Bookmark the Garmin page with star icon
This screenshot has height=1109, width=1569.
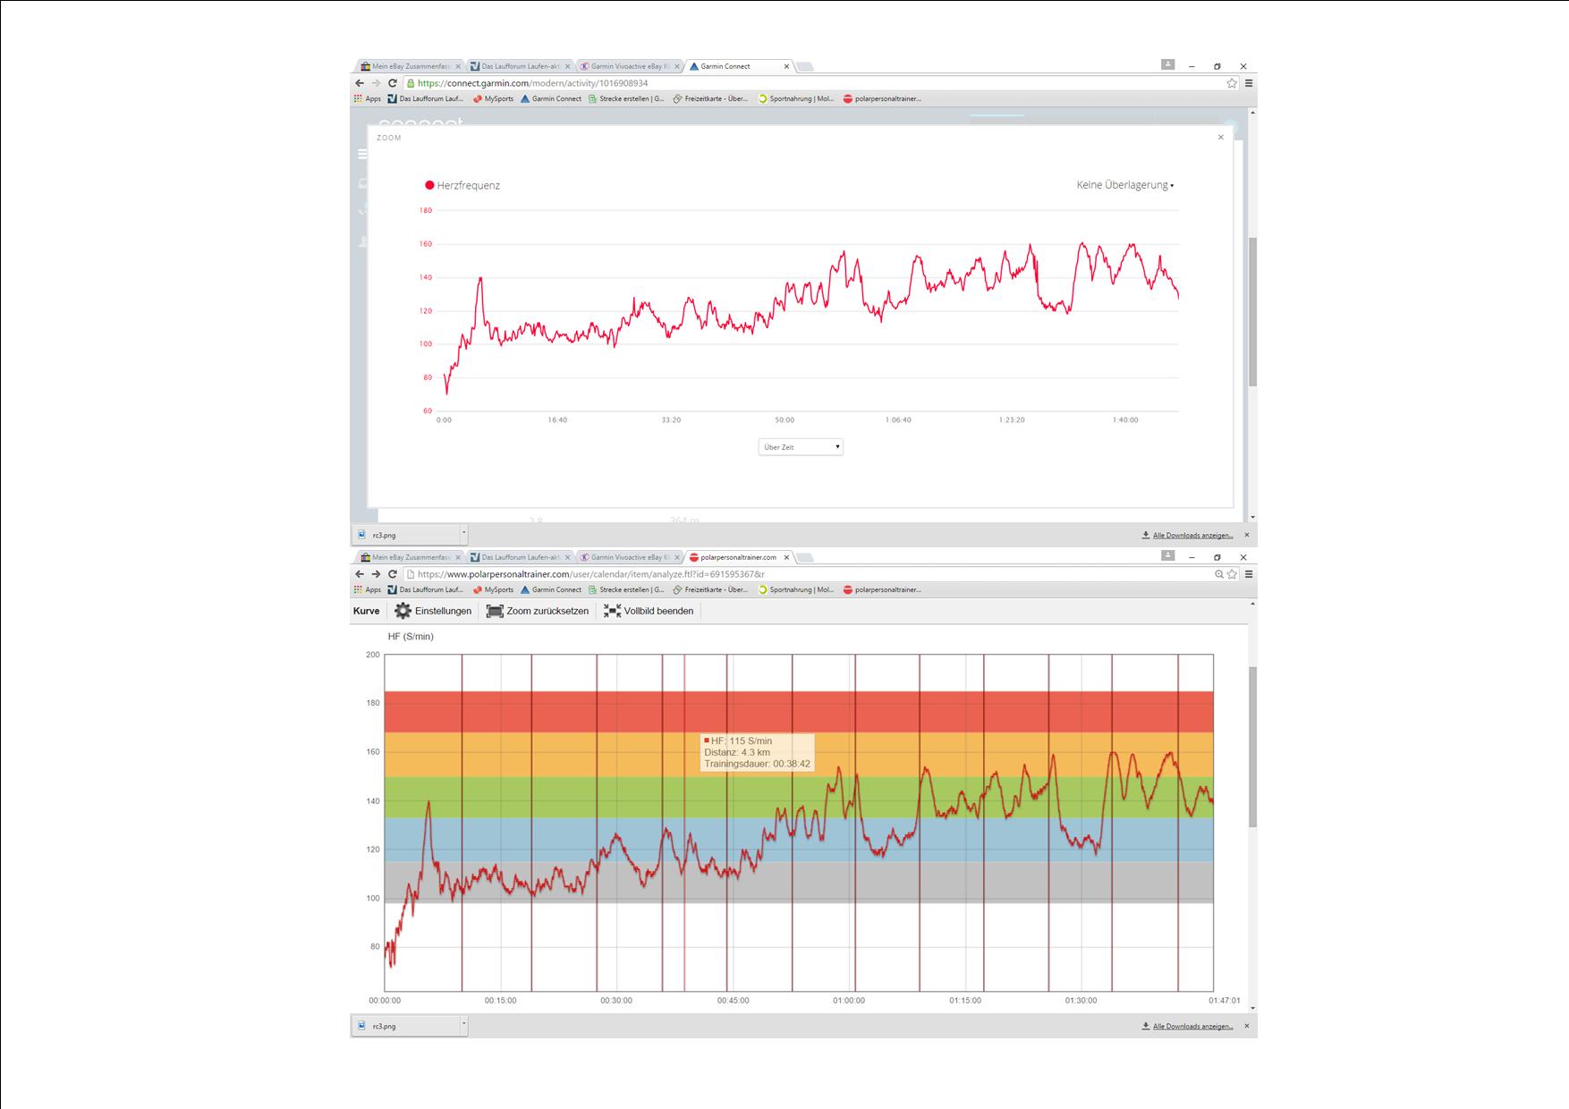1232,83
